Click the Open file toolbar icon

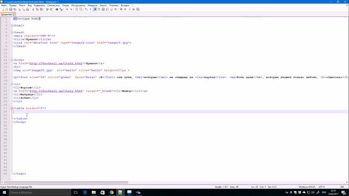7,9
